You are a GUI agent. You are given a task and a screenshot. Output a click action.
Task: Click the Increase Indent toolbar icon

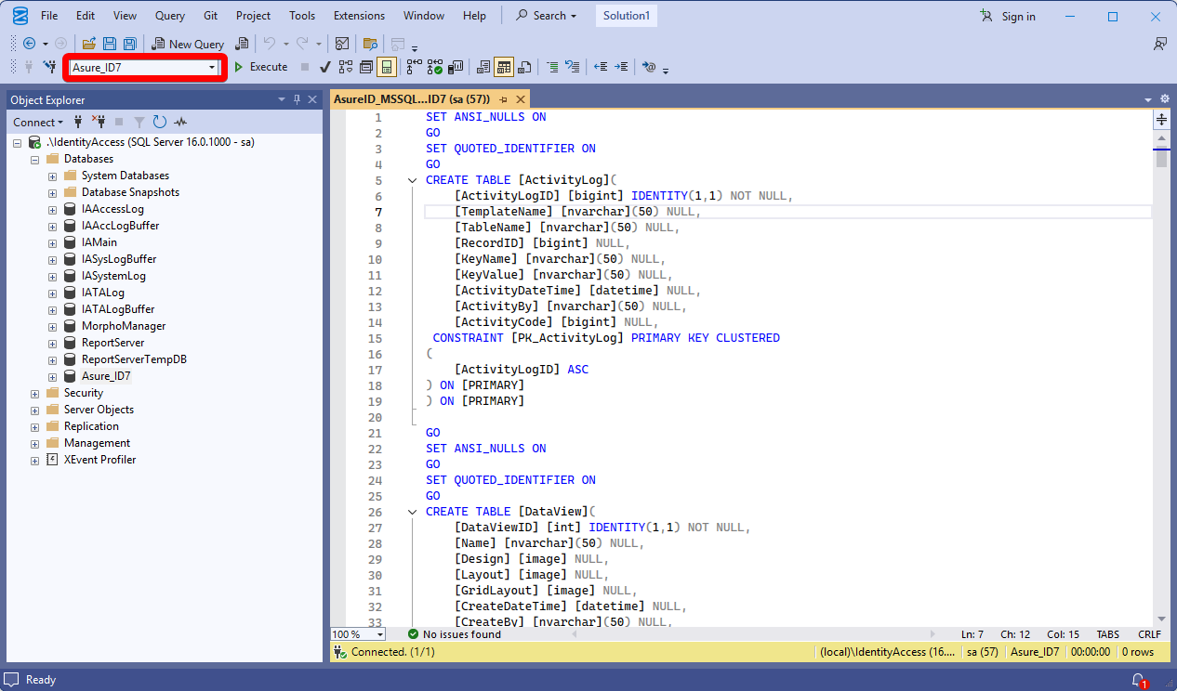point(621,67)
